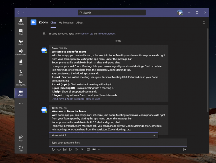This screenshot has width=216, height=163.
Task: Click the emoji smiley icon
Action: pos(59,149)
